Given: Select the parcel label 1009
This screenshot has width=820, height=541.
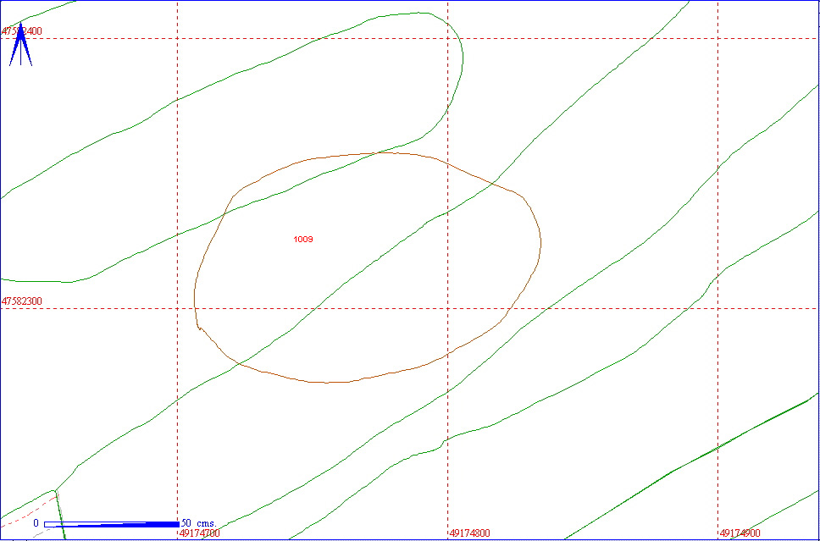Looking at the screenshot, I should point(303,240).
